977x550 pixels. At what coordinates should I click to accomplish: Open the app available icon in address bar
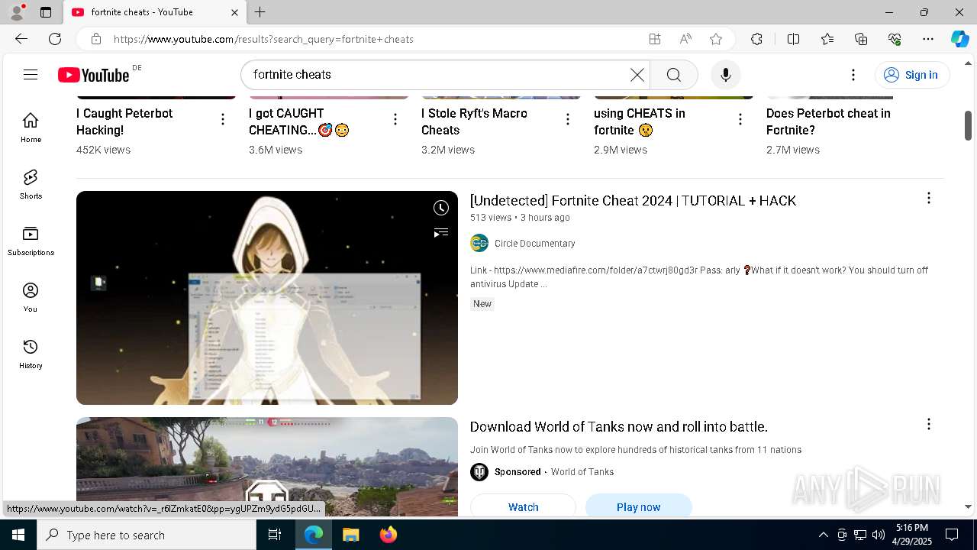tap(654, 39)
